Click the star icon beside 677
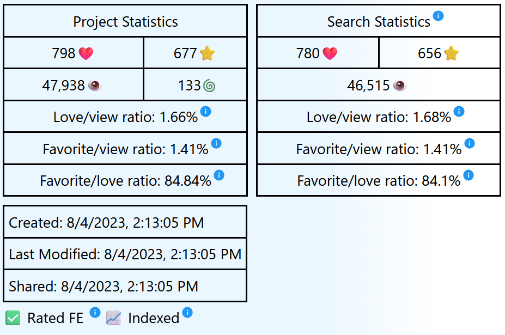 (x=208, y=53)
